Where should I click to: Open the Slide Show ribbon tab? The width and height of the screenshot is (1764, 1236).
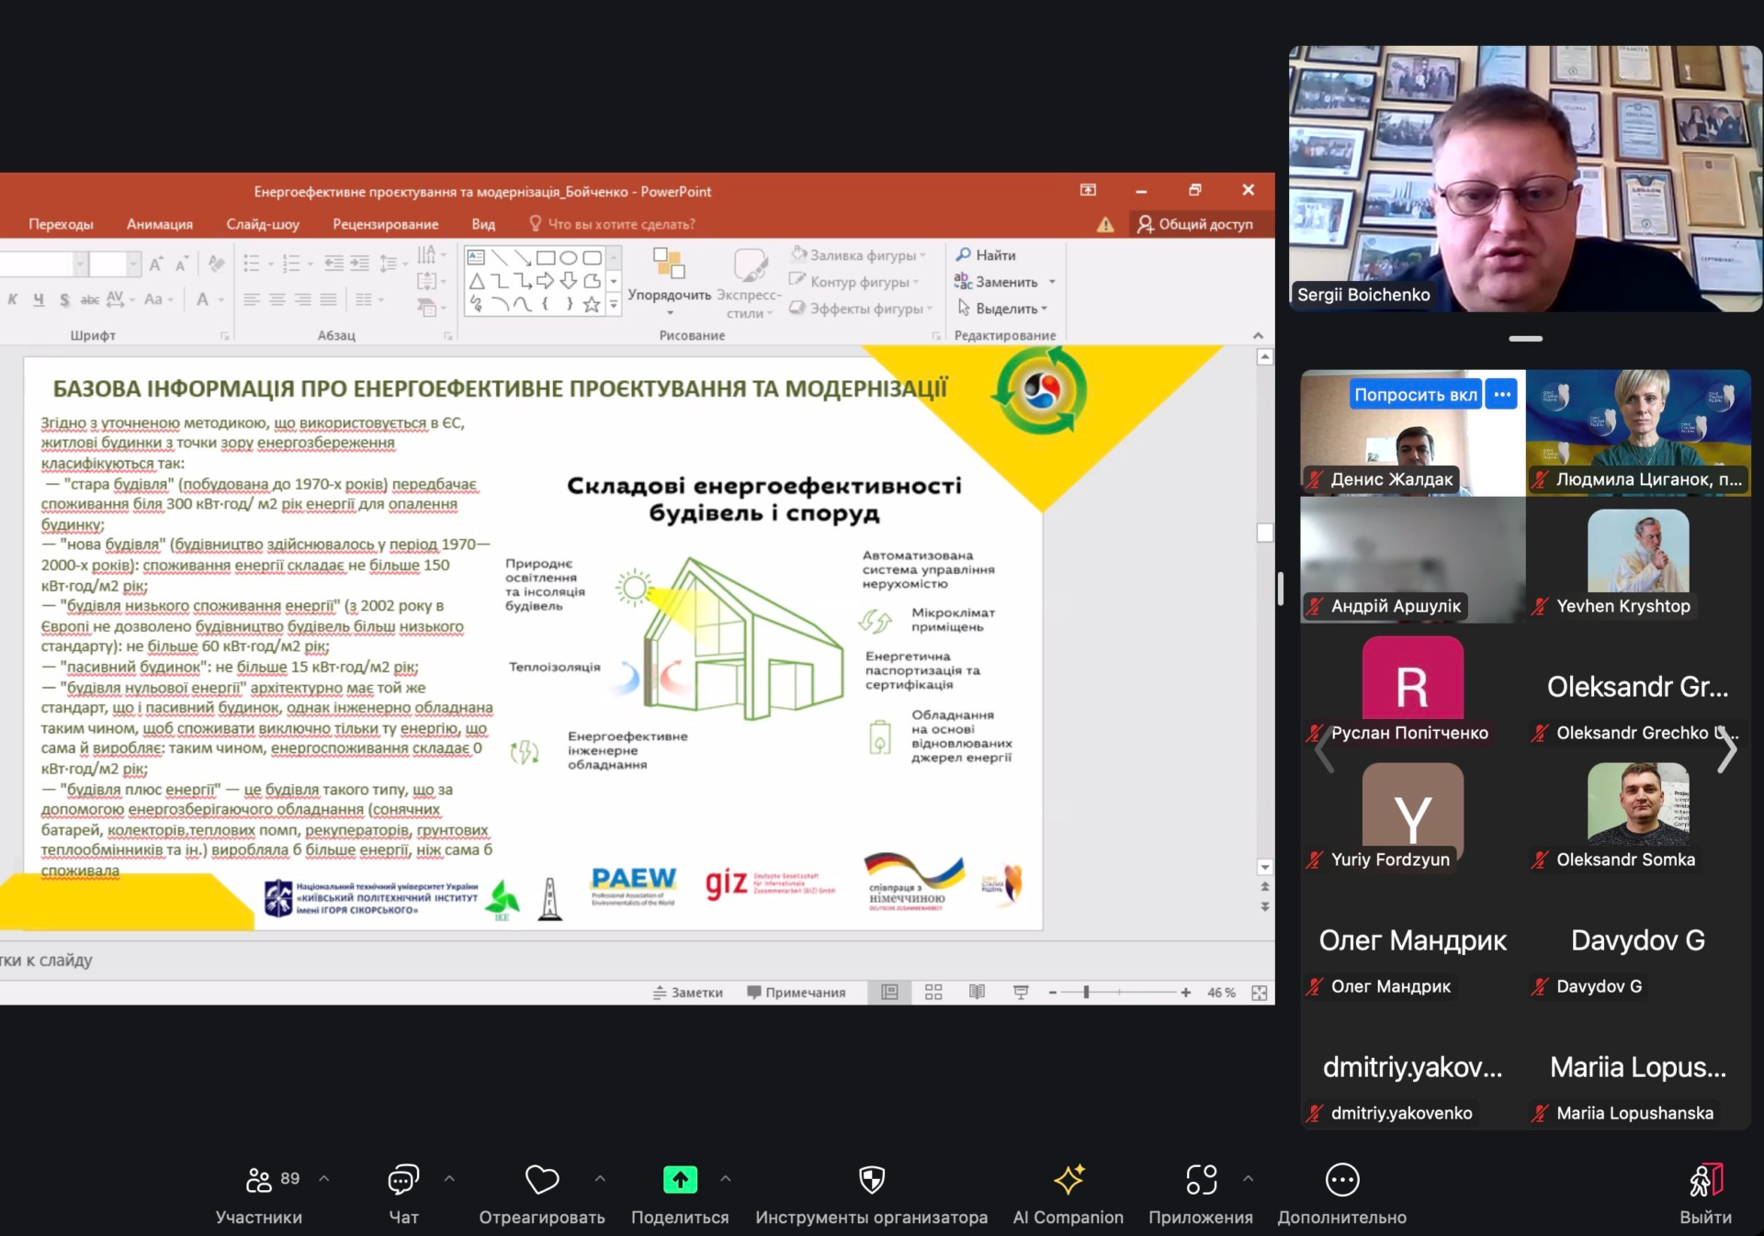(x=263, y=224)
